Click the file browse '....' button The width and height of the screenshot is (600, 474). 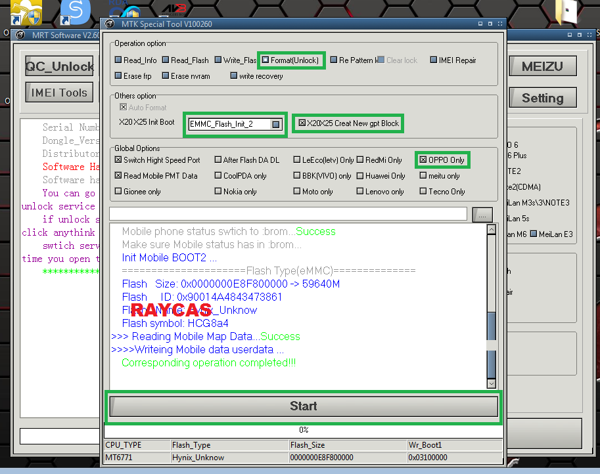tap(482, 215)
